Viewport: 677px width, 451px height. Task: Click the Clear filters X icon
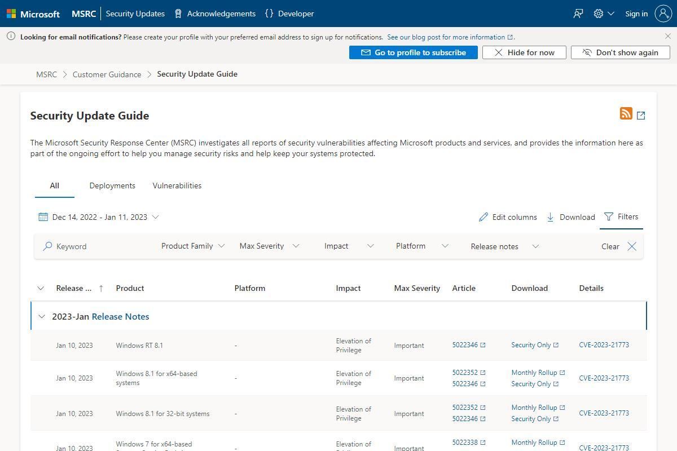click(x=632, y=246)
